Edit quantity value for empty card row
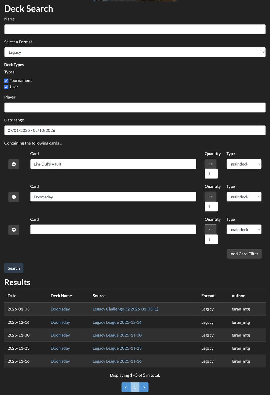 coord(211,239)
